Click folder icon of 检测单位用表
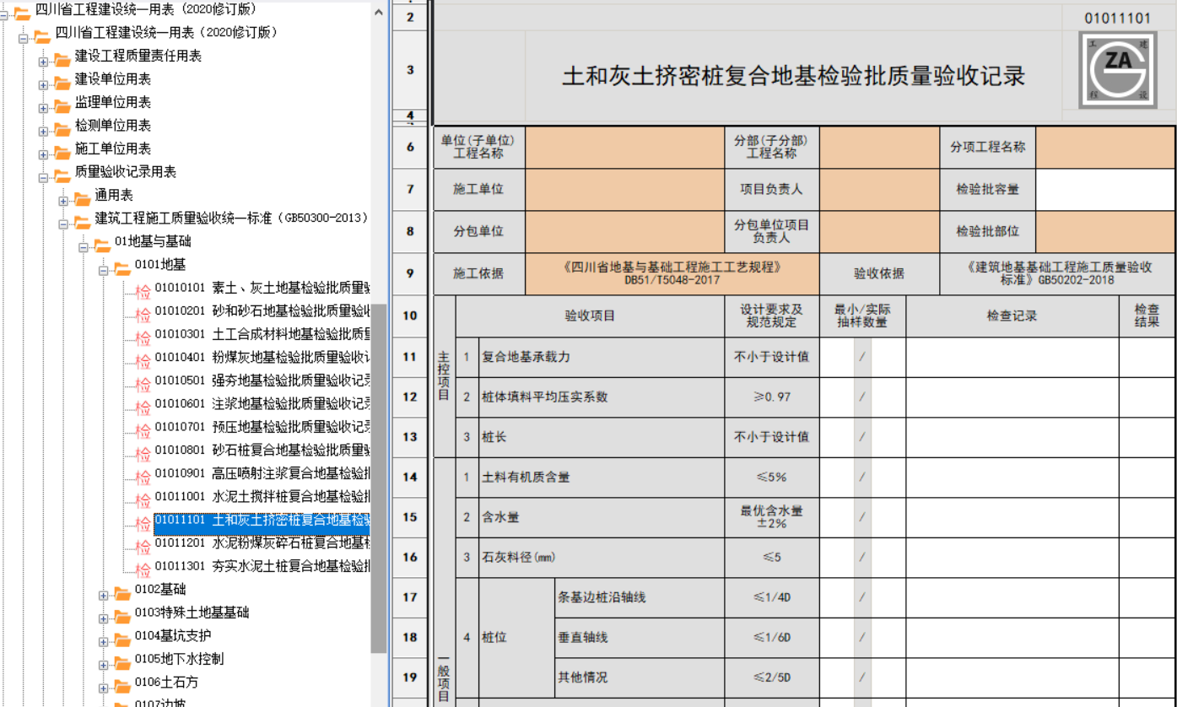 [62, 128]
